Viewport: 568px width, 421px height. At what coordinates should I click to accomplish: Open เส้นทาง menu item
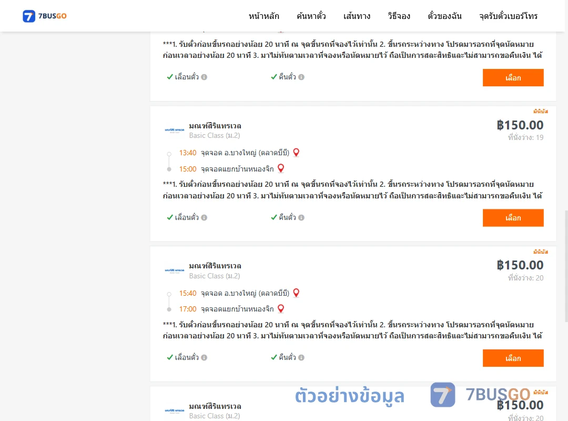pyautogui.click(x=357, y=16)
